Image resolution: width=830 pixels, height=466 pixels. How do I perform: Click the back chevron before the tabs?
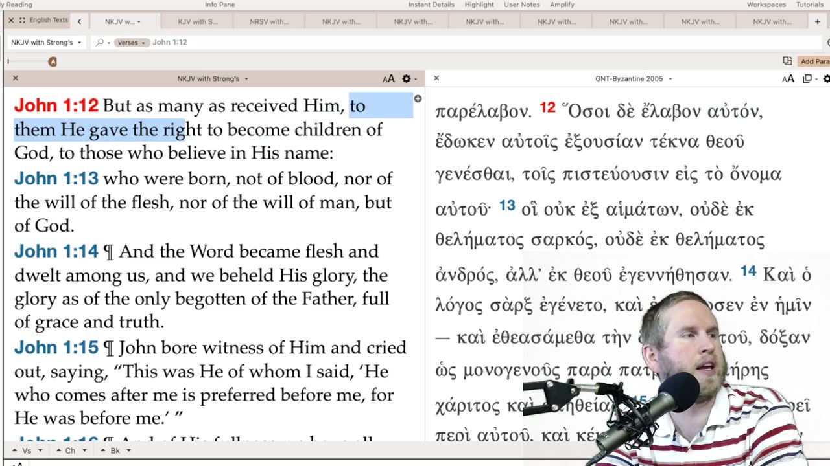tap(79, 21)
